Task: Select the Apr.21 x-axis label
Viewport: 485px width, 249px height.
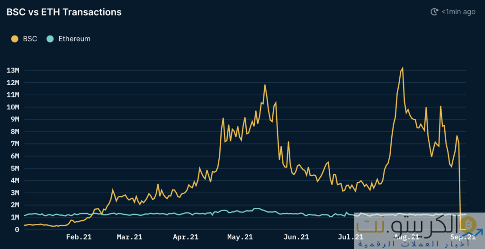Action: tap(186, 237)
